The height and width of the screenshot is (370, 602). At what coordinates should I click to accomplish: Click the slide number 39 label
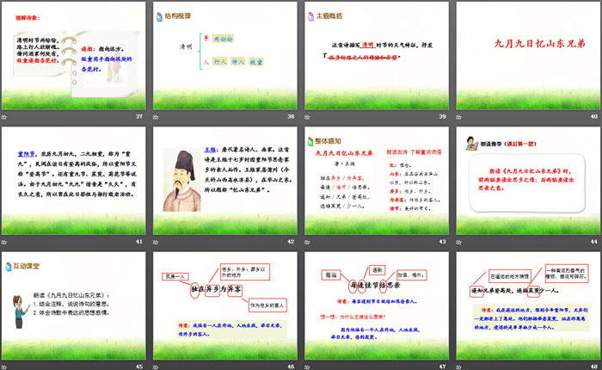(x=442, y=116)
